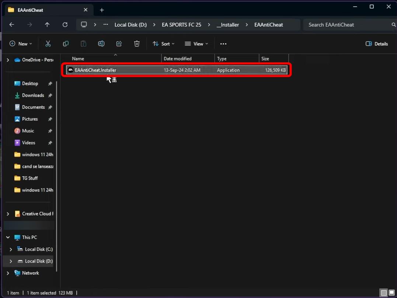Open Music in the sidebar
397x298 pixels.
(x=28, y=131)
